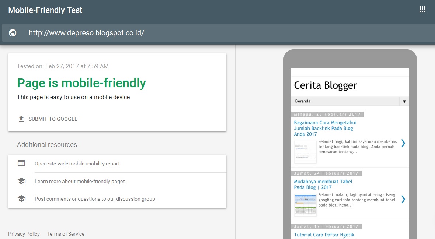Open post titled Tutorial Cara Daftar Ngetik
This screenshot has width=435, height=239.
click(324, 235)
